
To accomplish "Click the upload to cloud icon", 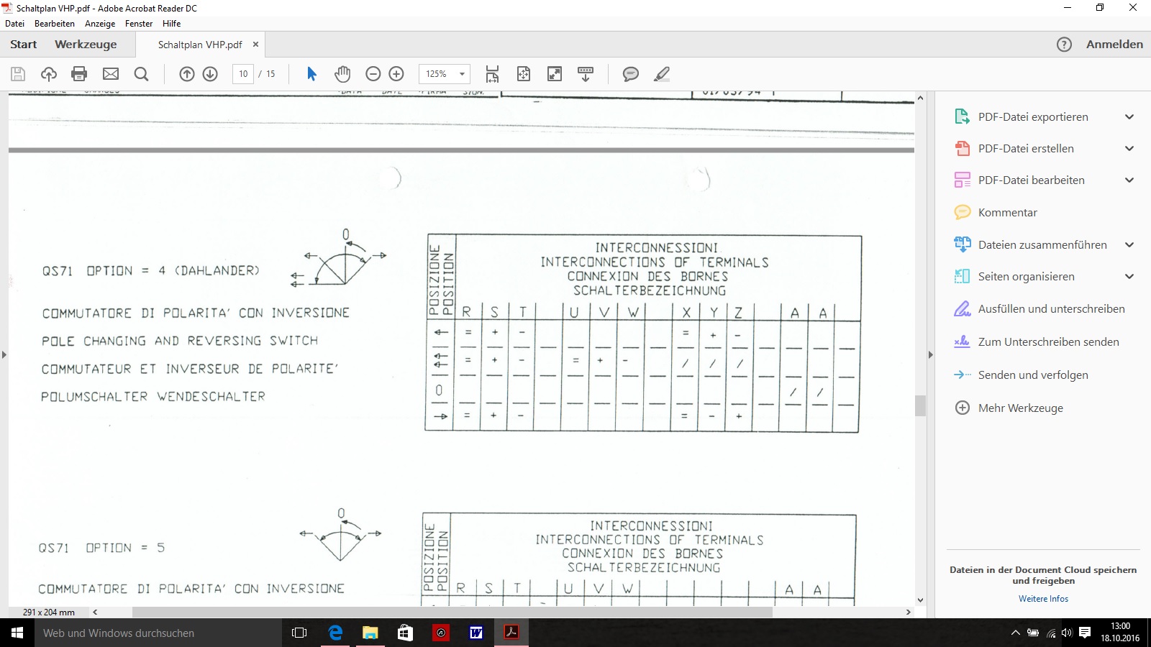I will coord(49,73).
